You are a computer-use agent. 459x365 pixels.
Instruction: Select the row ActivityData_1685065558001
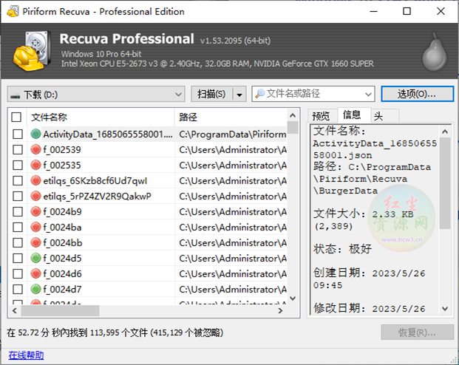pyautogui.click(x=148, y=134)
